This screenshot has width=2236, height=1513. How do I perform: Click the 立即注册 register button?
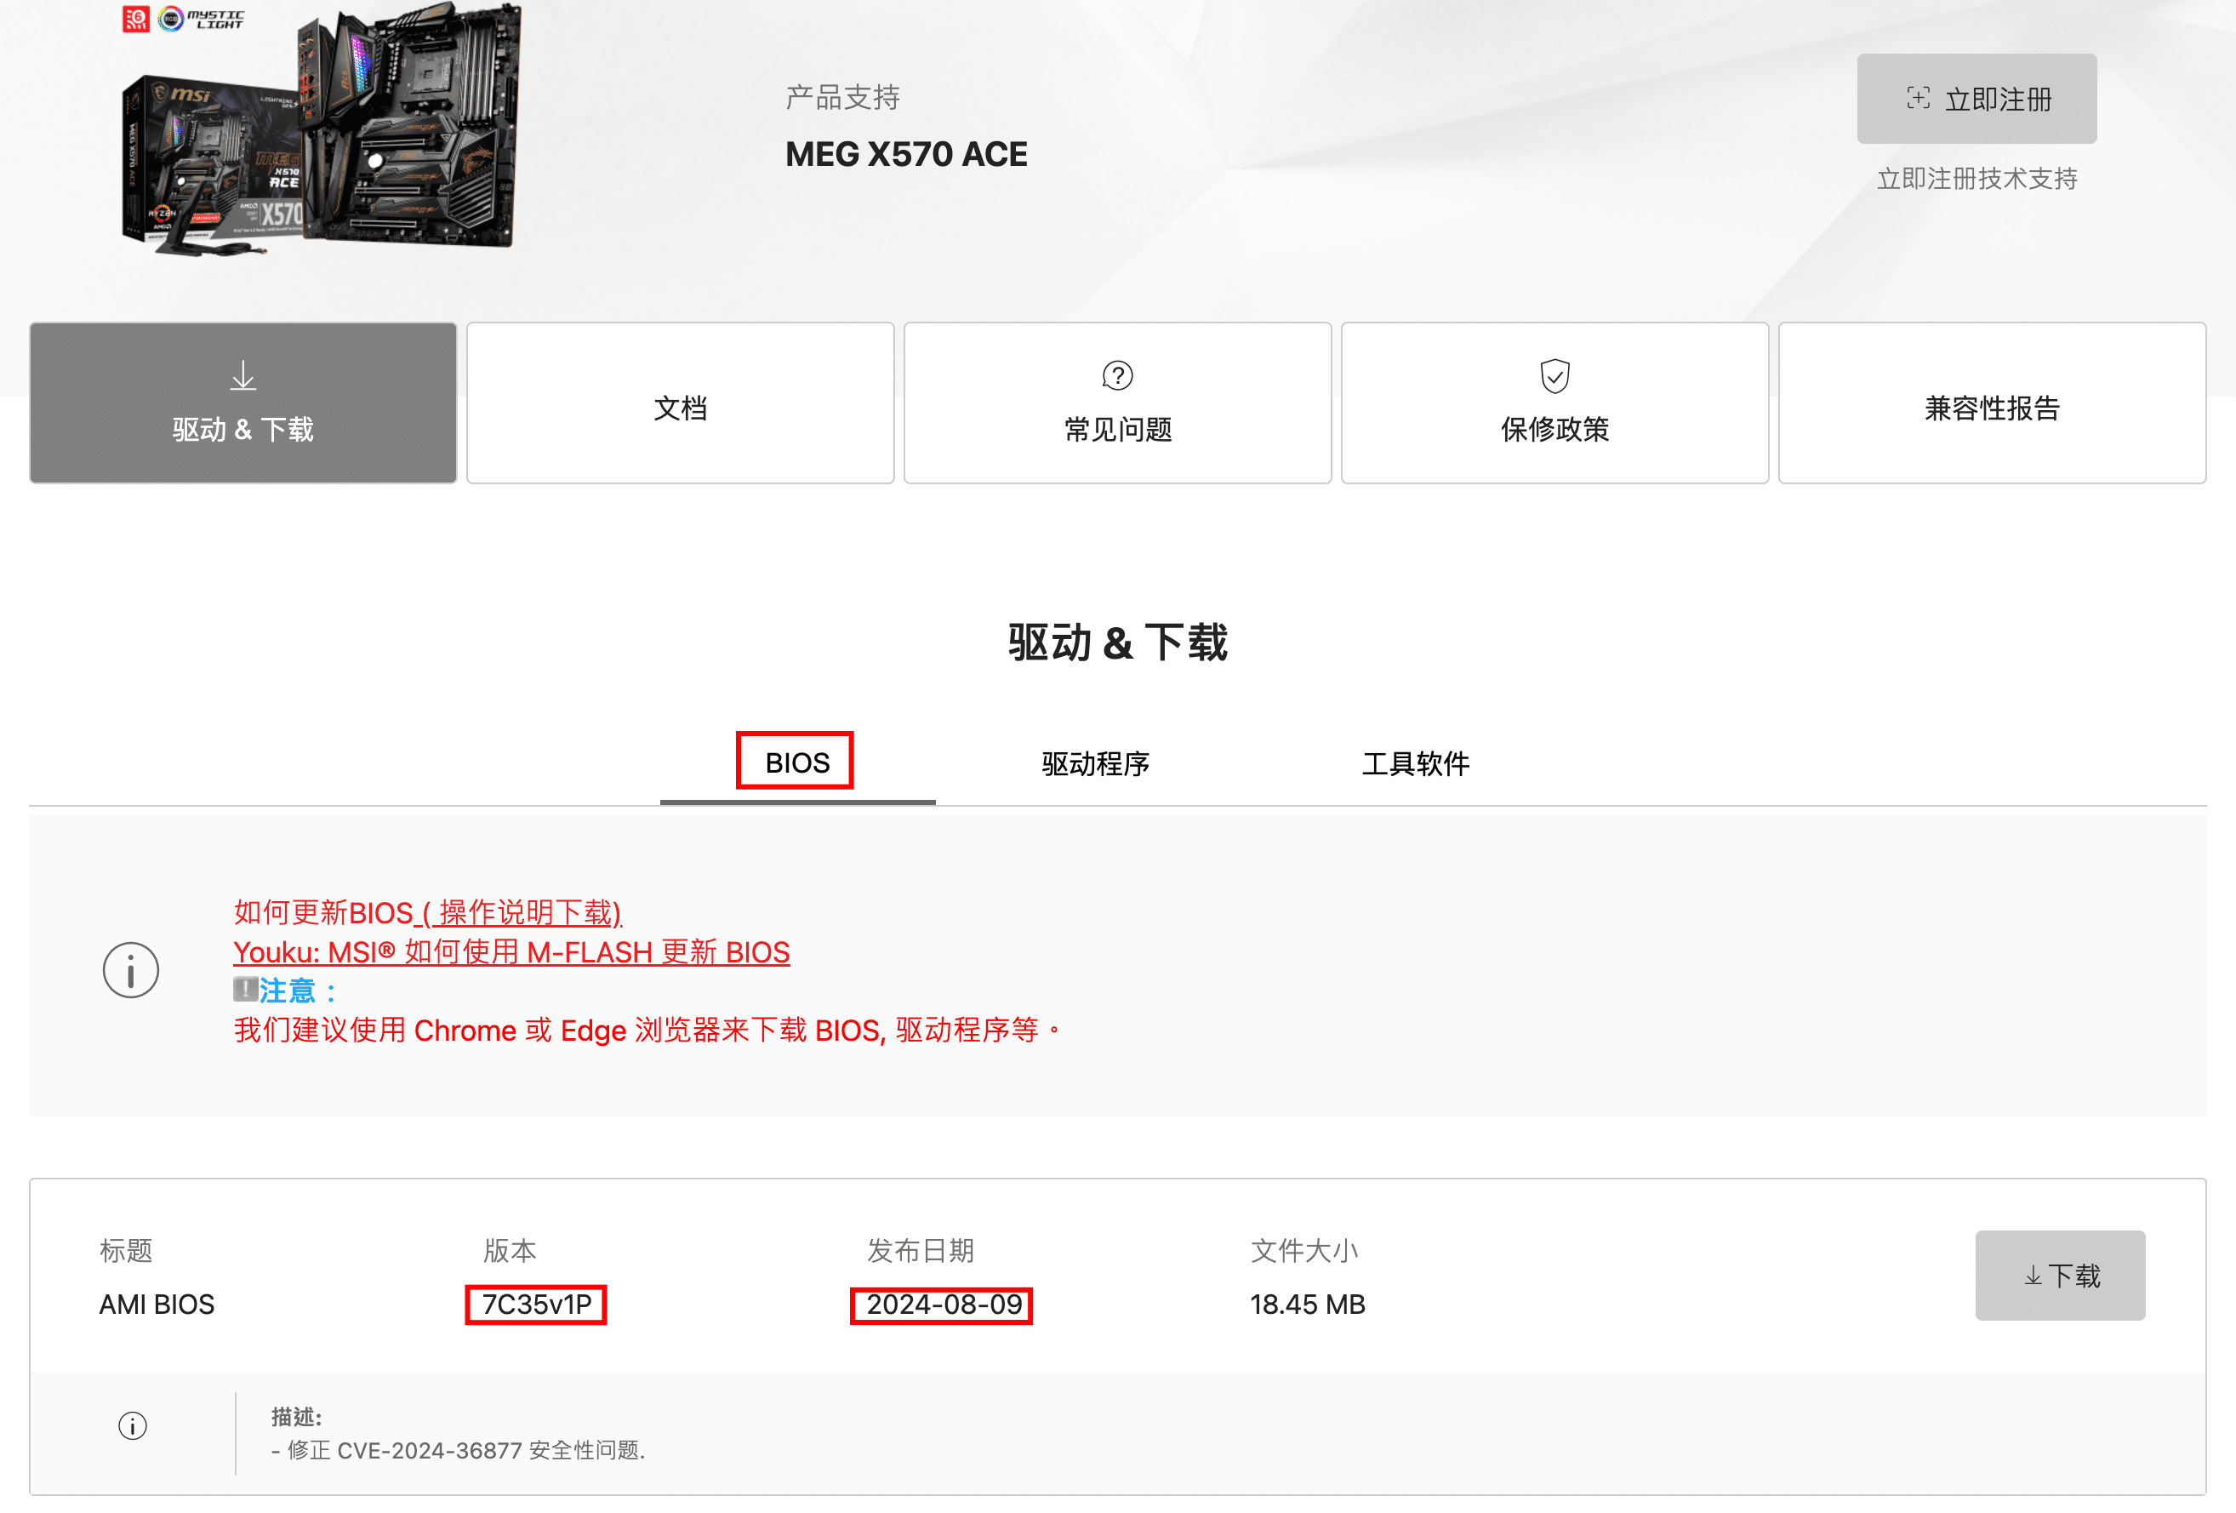[x=1976, y=98]
